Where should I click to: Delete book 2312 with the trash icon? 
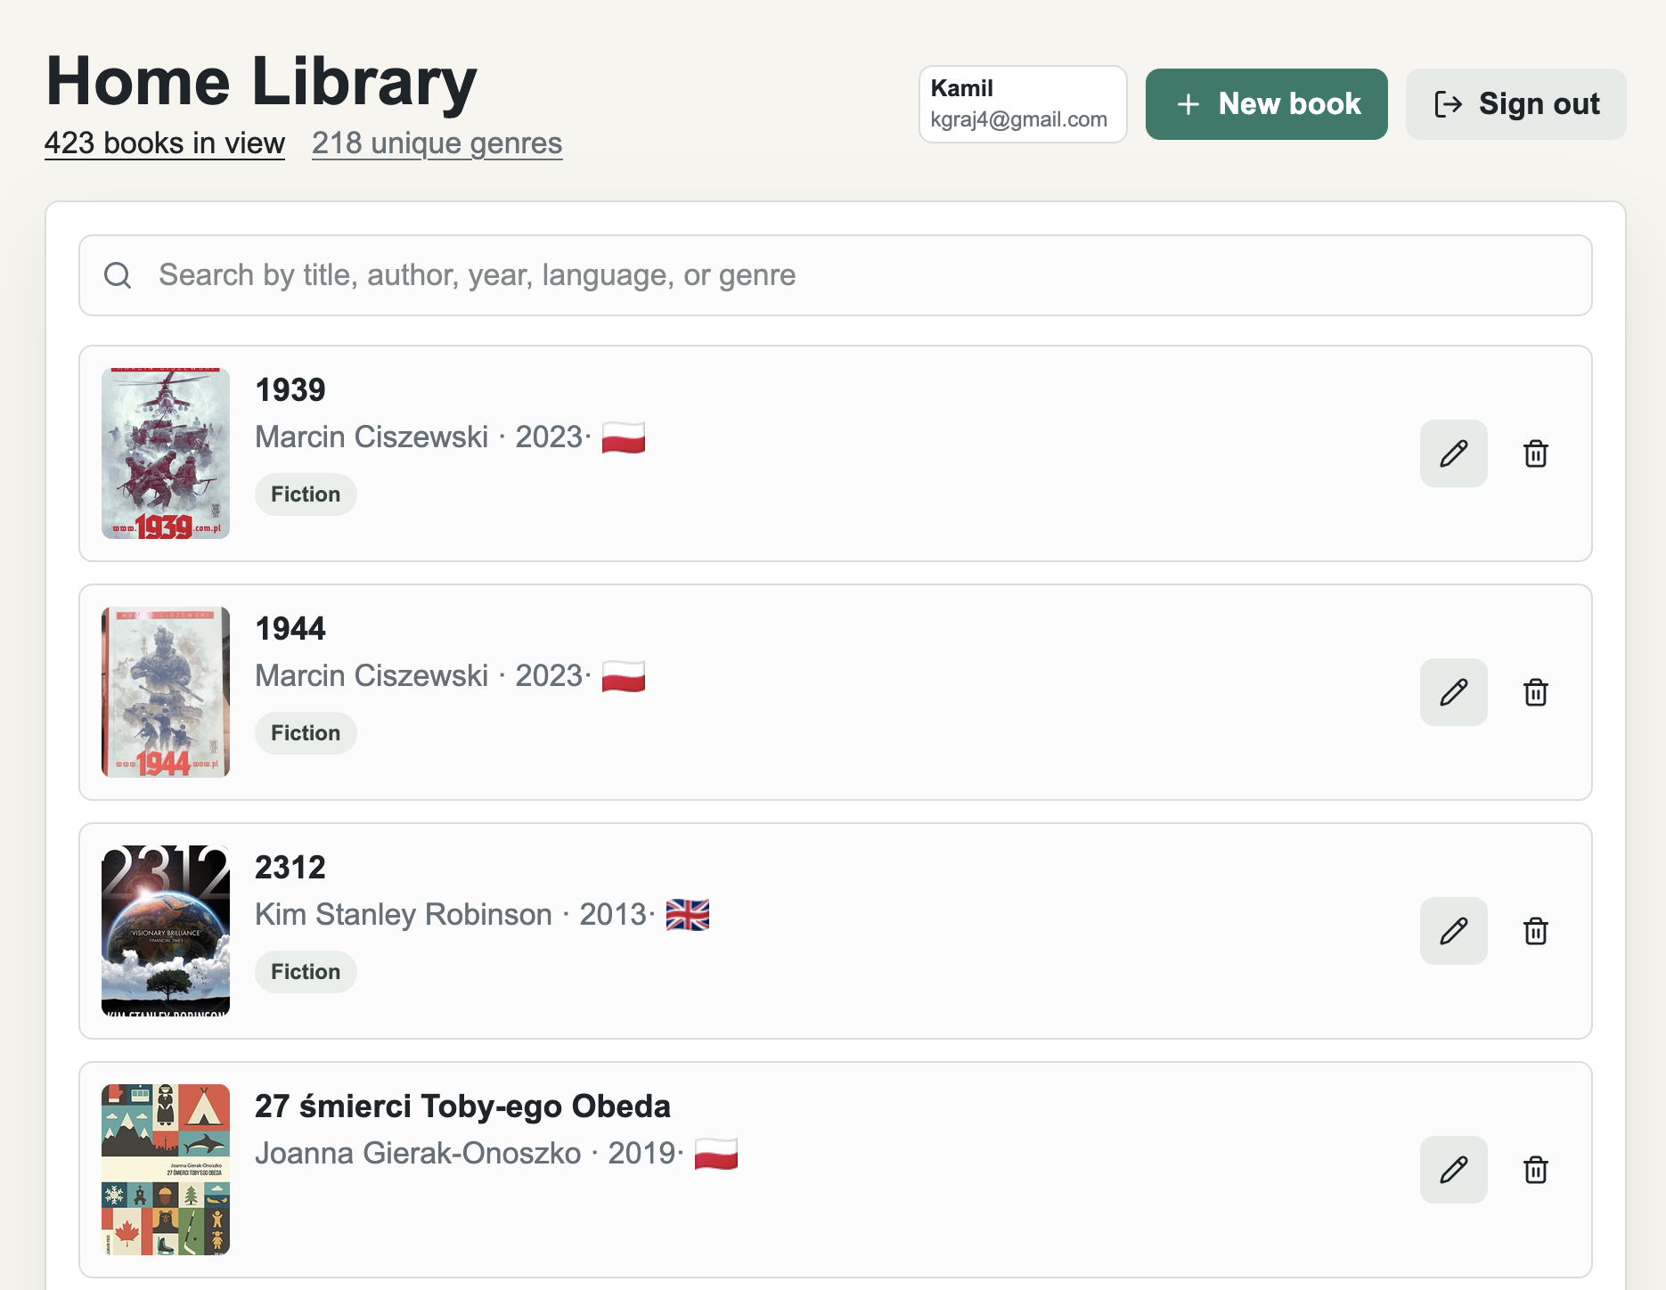(x=1535, y=931)
